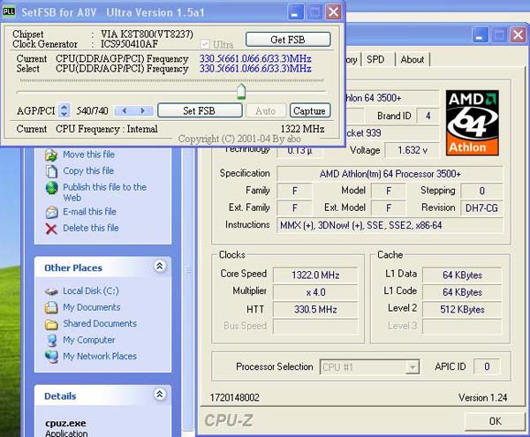Open Shared Documents link

100,323
